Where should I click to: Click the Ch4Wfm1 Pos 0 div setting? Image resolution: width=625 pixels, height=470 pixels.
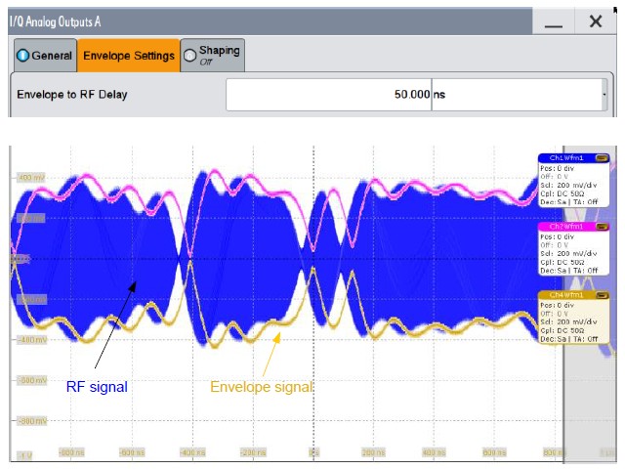pyautogui.click(x=562, y=305)
